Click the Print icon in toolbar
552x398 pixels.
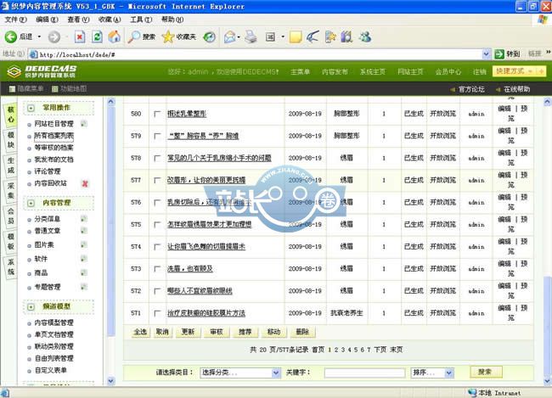point(251,36)
